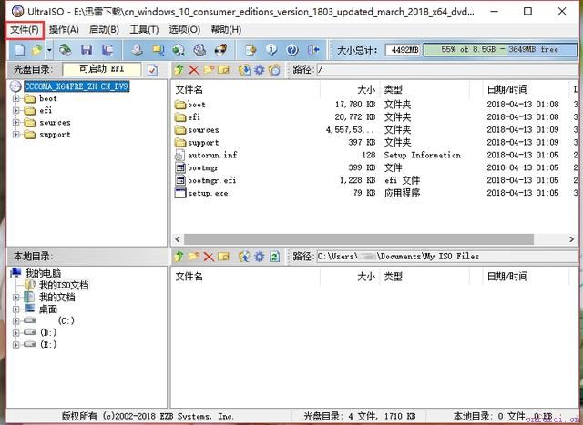
Task: Click the Open file folder icon
Action: click(x=36, y=49)
